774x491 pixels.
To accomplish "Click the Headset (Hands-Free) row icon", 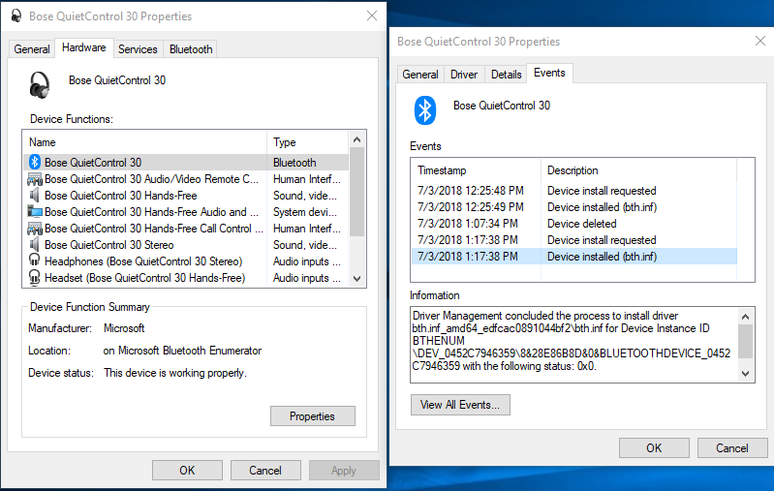I will (x=35, y=278).
